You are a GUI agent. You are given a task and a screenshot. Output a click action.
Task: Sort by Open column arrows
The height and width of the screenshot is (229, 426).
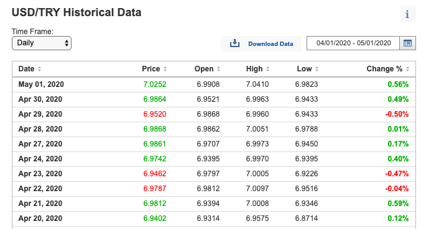[218, 69]
